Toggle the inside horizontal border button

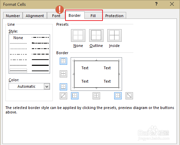[63, 74]
